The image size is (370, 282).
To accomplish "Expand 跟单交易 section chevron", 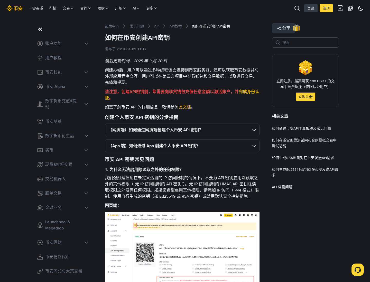I will pyautogui.click(x=86, y=193).
